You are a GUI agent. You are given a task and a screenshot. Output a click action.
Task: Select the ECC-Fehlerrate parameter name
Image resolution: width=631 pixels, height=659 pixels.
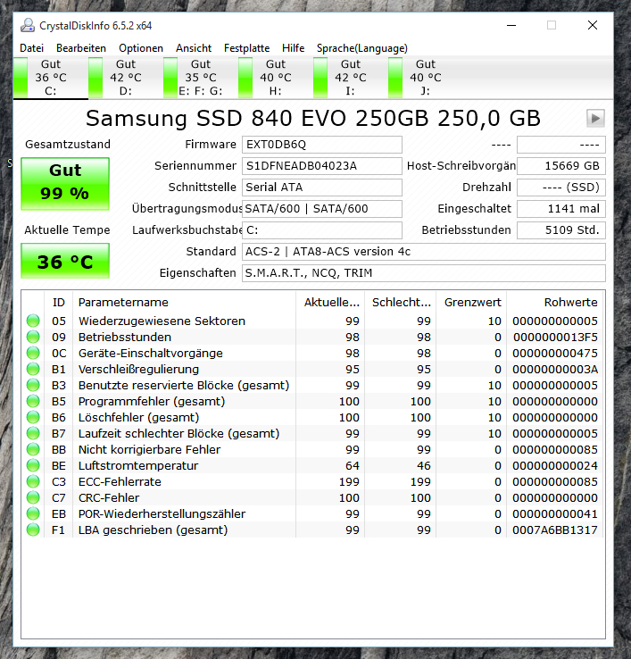click(120, 481)
